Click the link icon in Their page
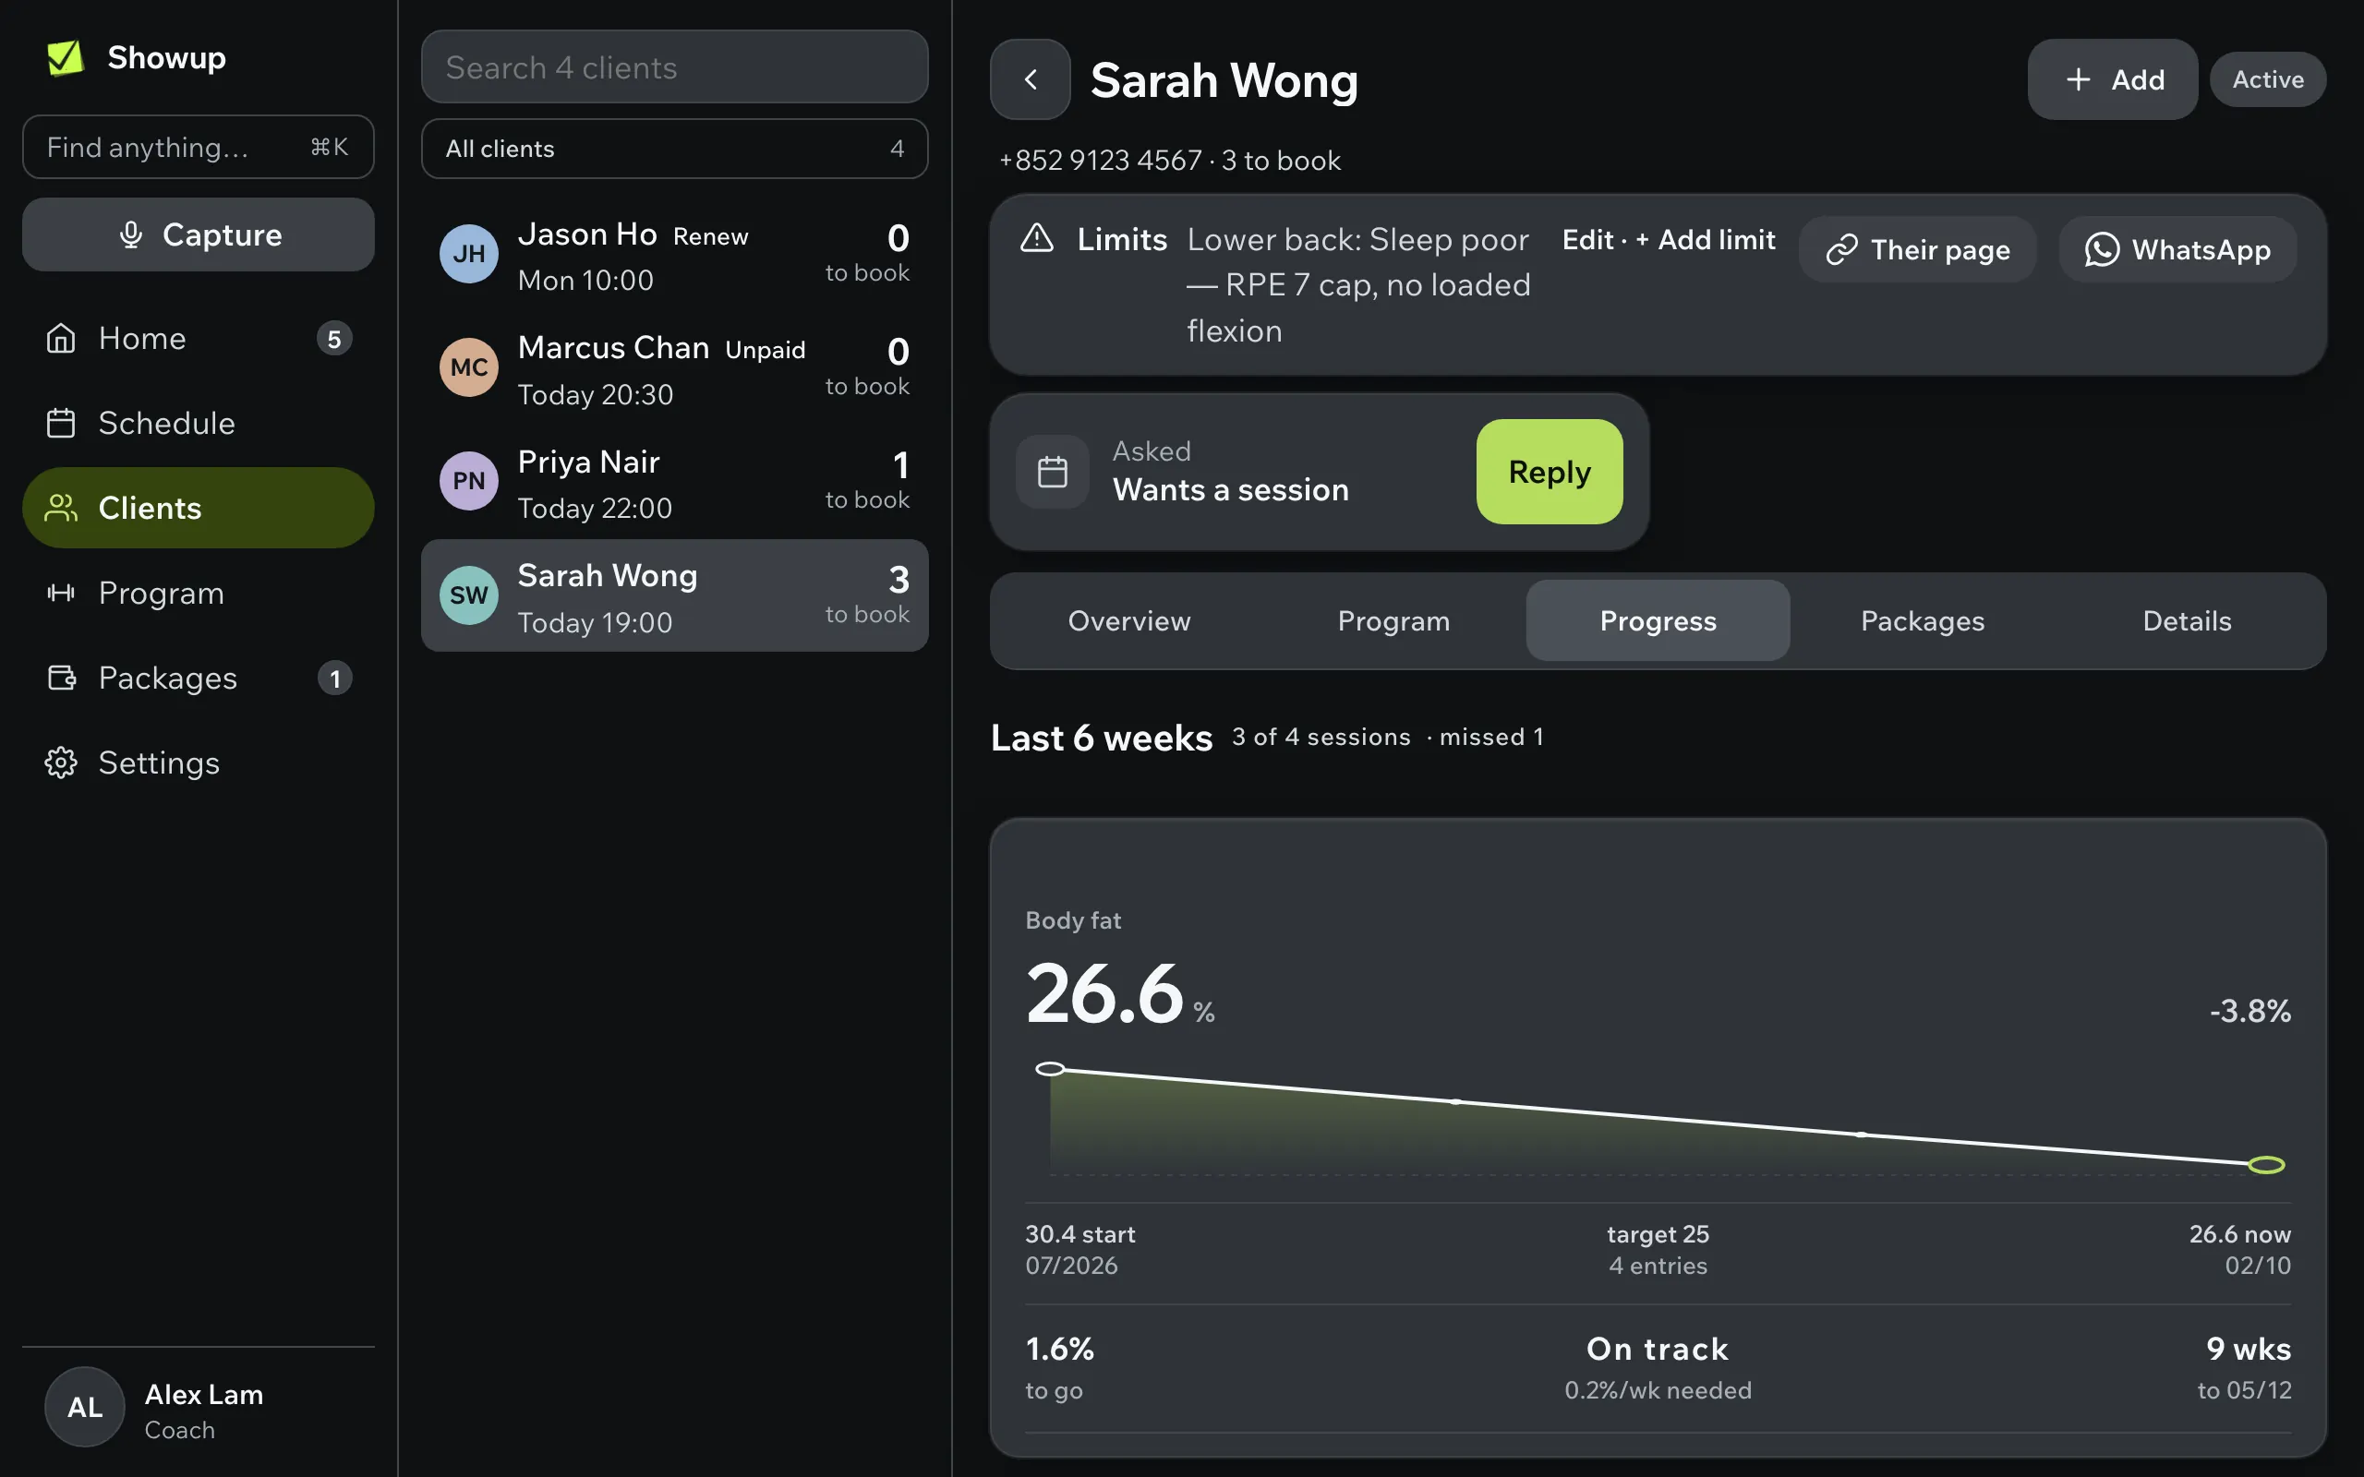The image size is (2364, 1477). [1841, 250]
